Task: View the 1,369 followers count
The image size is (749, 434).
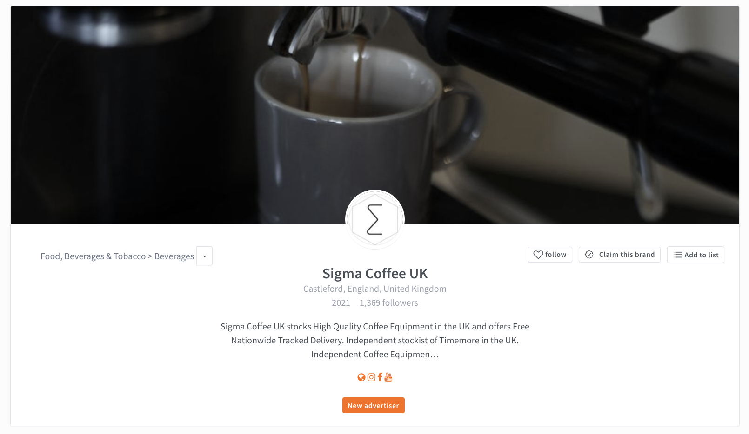Action: pyautogui.click(x=389, y=302)
